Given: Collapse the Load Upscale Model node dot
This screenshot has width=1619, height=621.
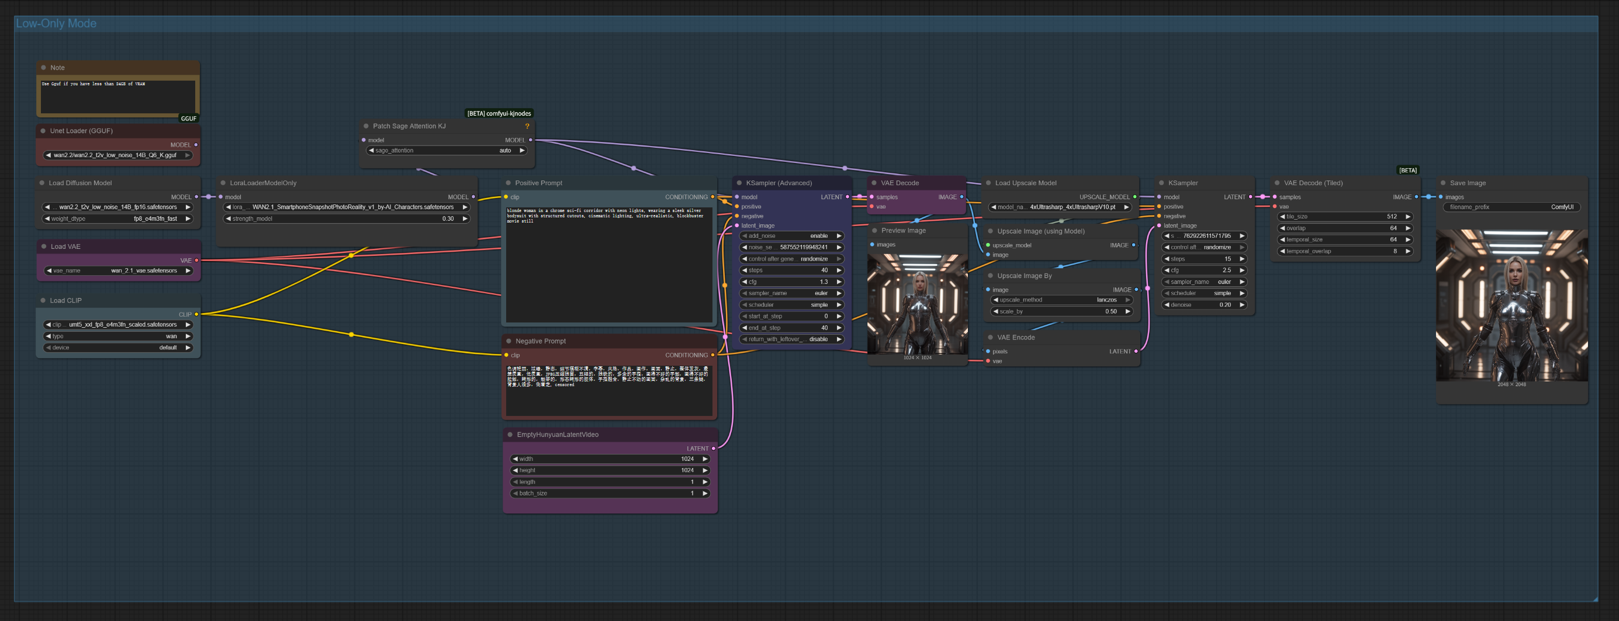Looking at the screenshot, I should [988, 183].
